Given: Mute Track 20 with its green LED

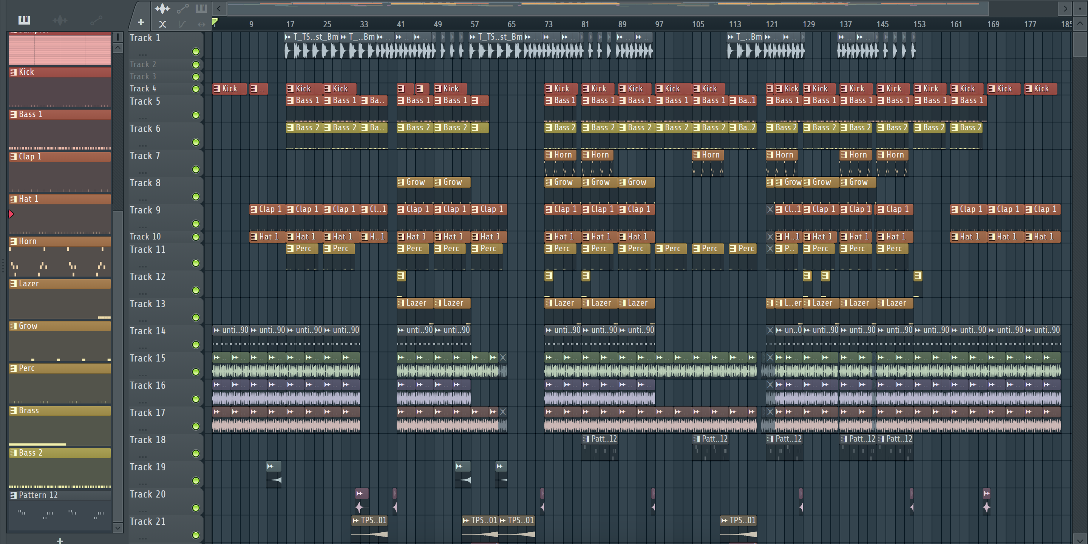Looking at the screenshot, I should 196,508.
